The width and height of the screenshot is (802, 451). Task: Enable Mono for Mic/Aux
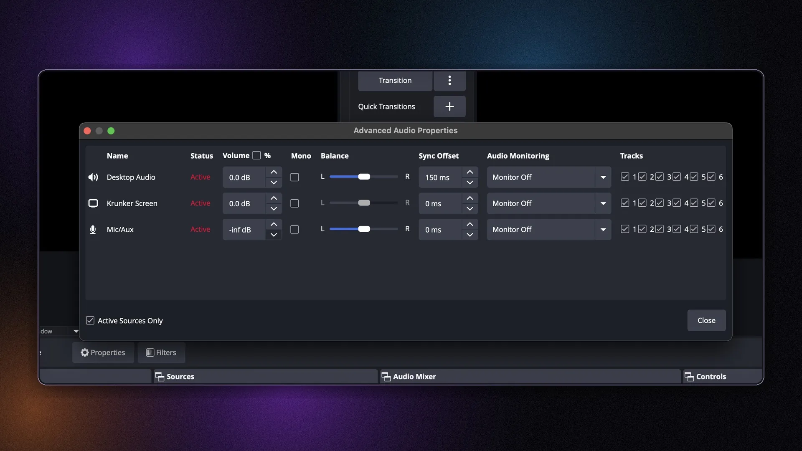point(294,230)
